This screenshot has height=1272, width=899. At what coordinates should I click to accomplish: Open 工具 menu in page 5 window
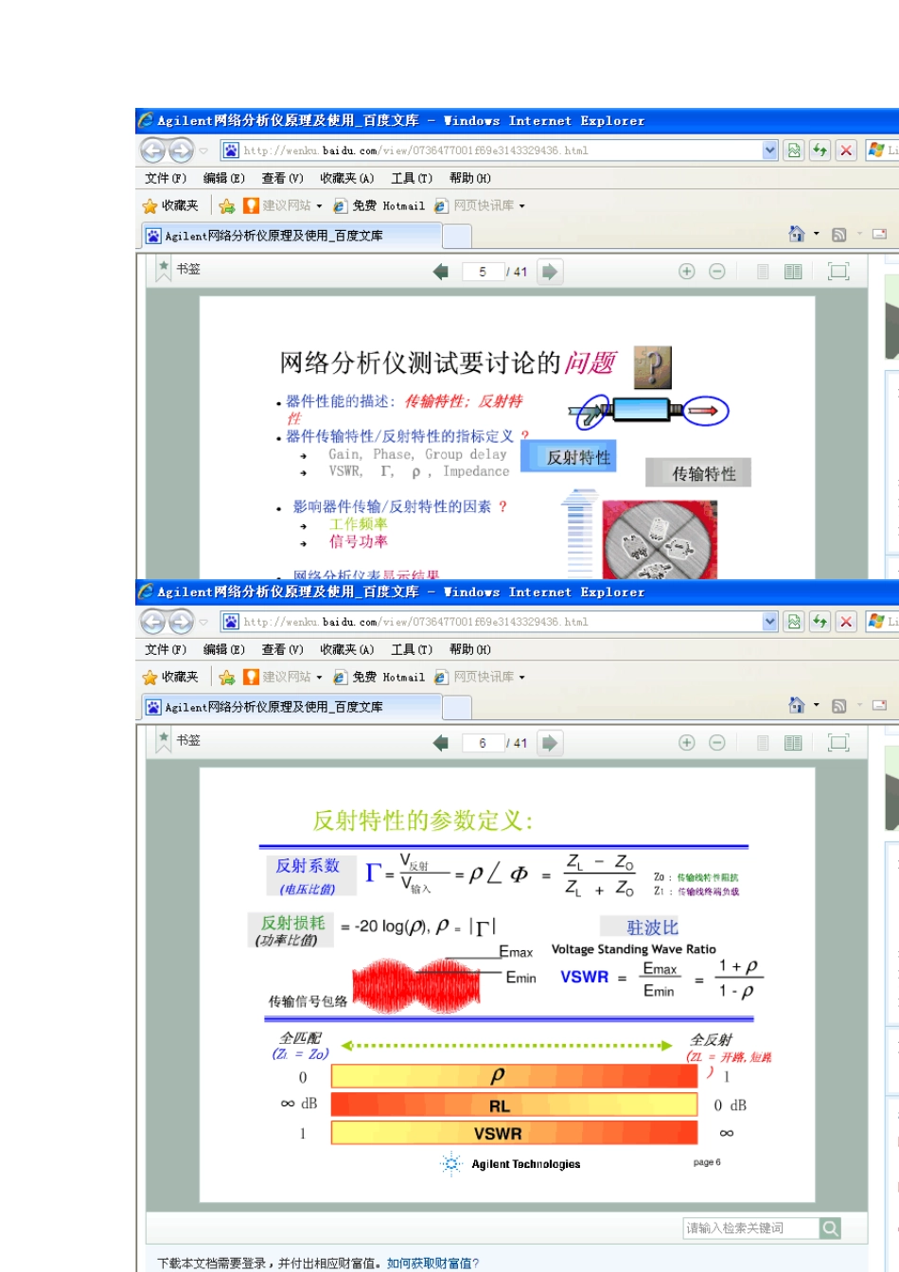coord(412,178)
